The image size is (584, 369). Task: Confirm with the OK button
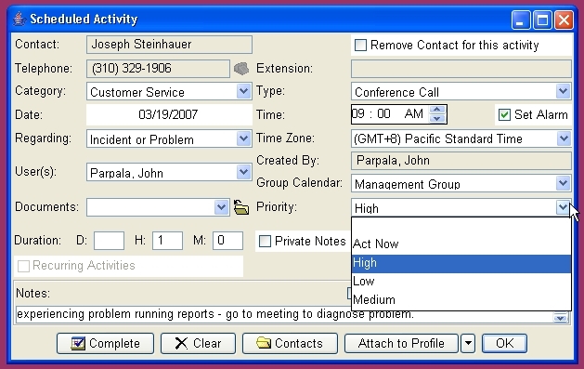[x=505, y=343]
